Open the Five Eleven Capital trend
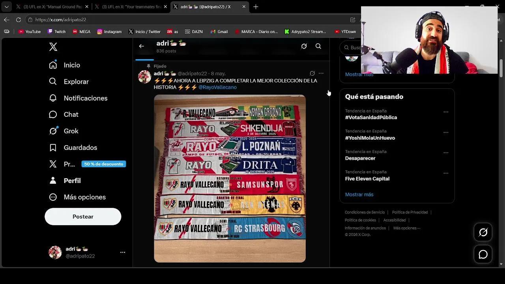Viewport: 505px width, 284px height. tap(367, 179)
